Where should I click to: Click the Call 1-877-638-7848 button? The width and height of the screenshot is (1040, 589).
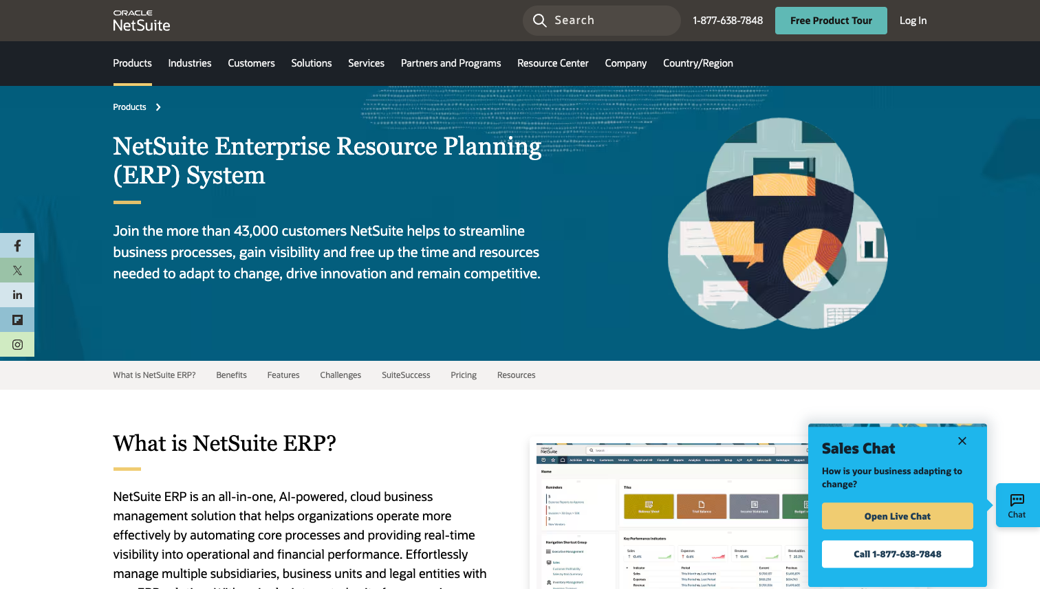point(897,554)
